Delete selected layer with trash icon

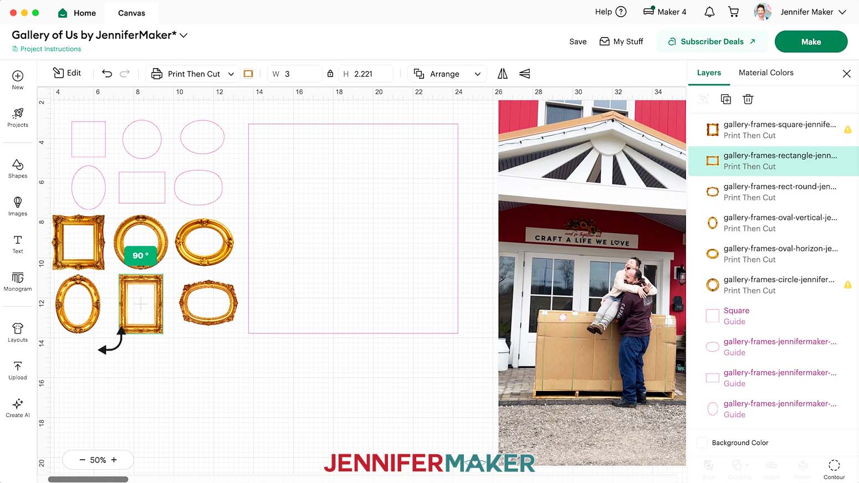748,99
